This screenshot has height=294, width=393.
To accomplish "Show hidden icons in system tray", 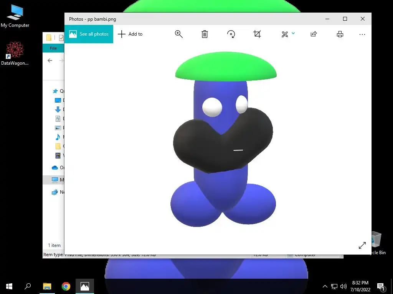I will 325,286.
